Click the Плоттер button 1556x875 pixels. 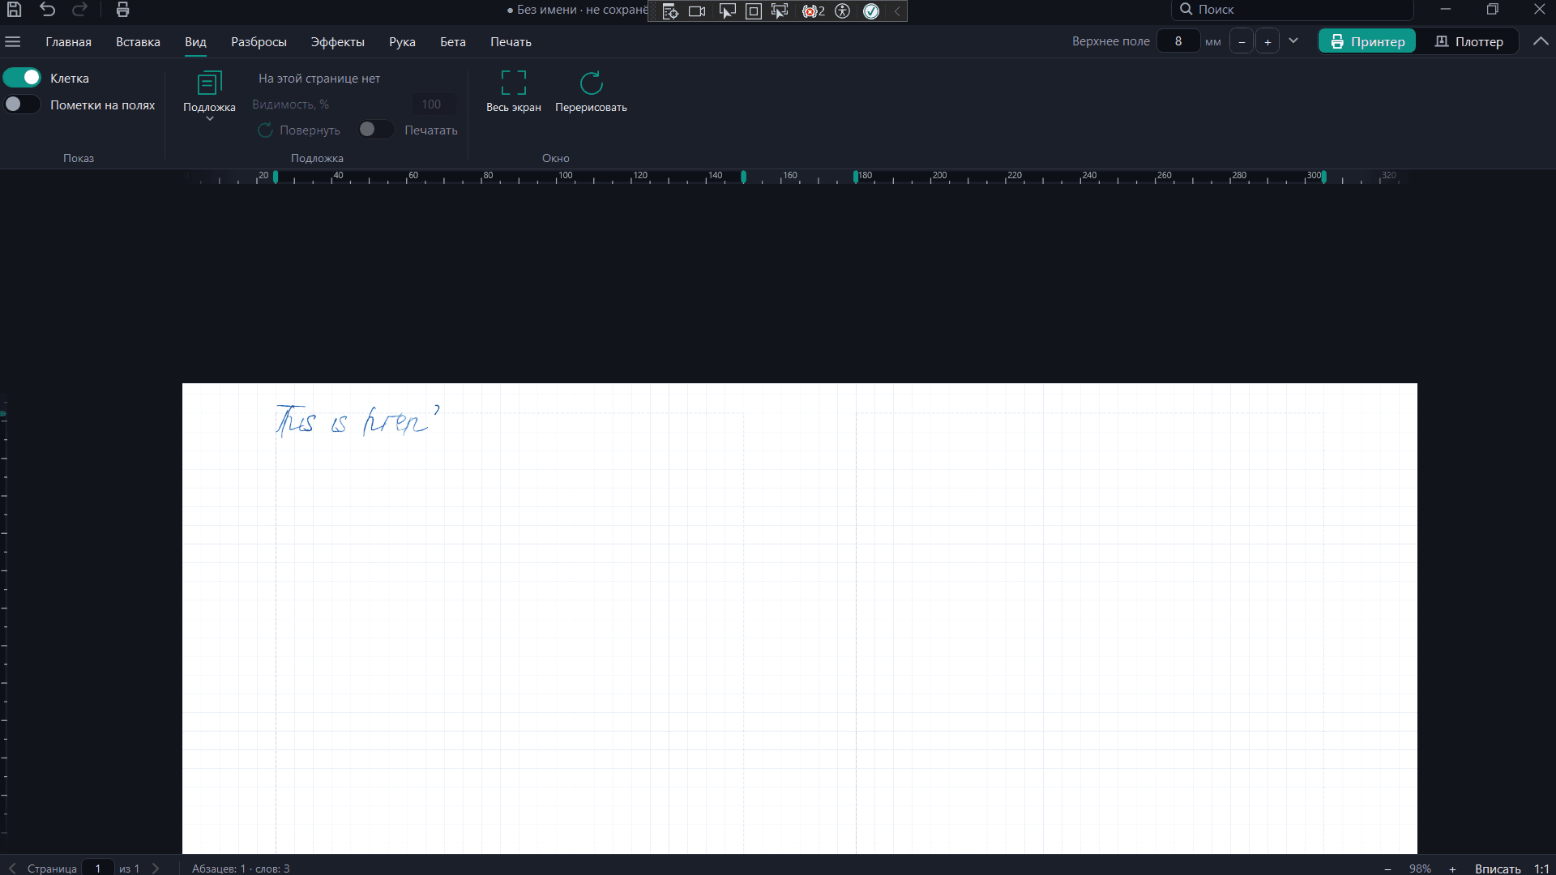1468,41
